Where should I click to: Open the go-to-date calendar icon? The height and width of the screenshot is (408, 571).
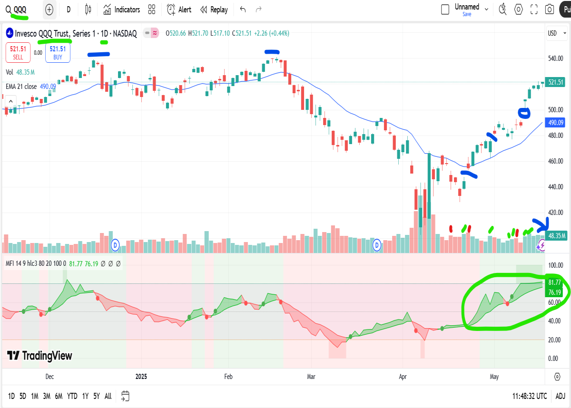[x=125, y=396]
